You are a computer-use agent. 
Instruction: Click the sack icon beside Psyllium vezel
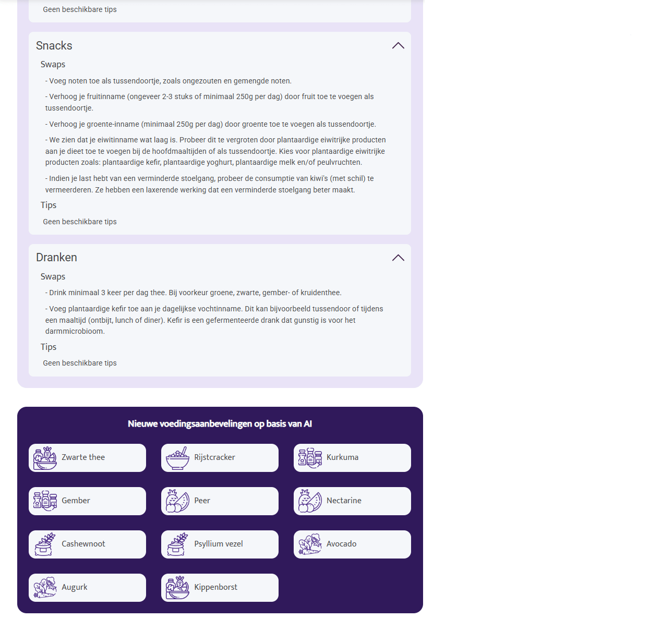click(177, 544)
